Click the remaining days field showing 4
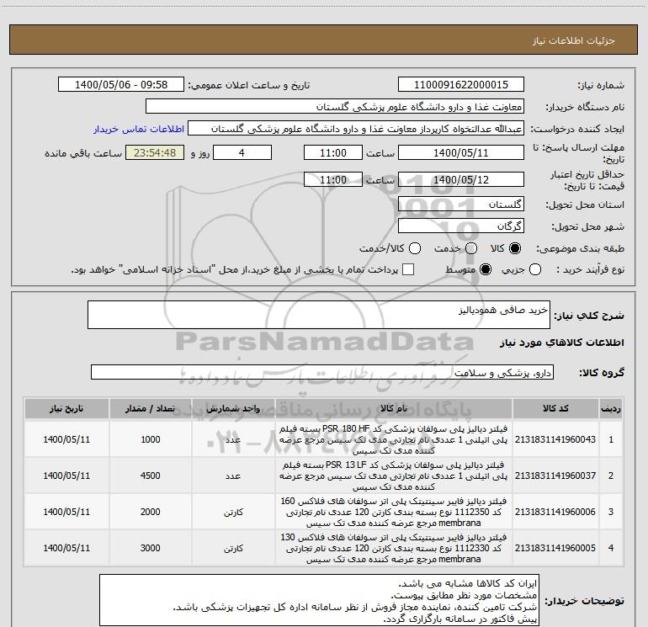The height and width of the screenshot is (627, 648). tap(242, 152)
